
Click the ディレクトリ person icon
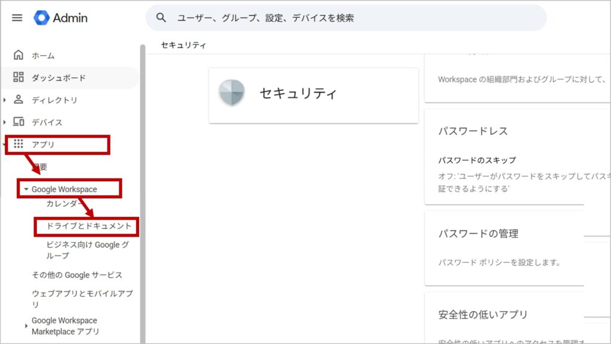tap(18, 99)
